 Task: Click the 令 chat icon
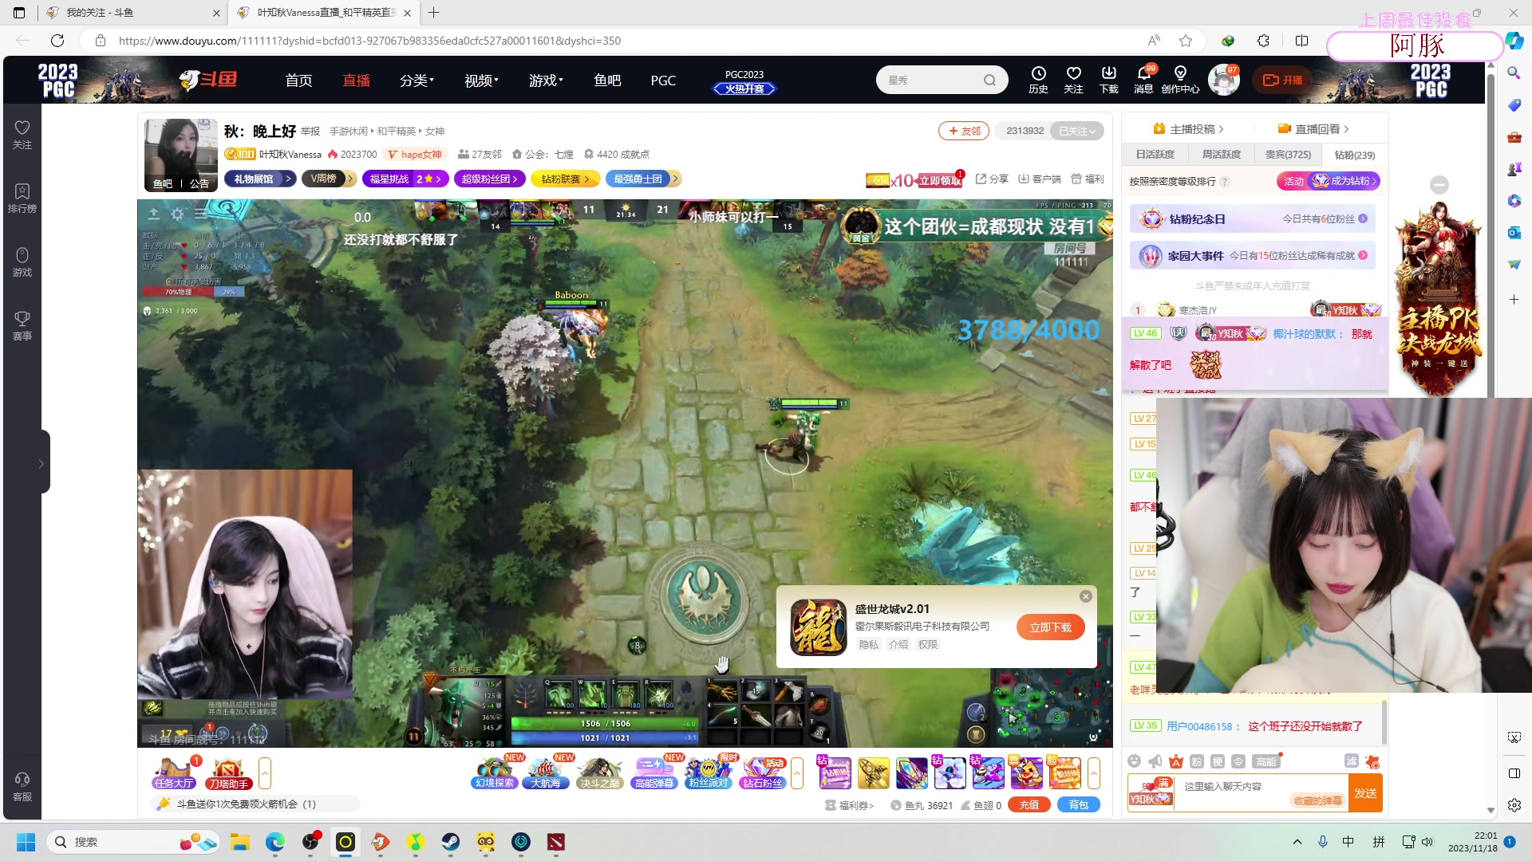coord(1238,761)
